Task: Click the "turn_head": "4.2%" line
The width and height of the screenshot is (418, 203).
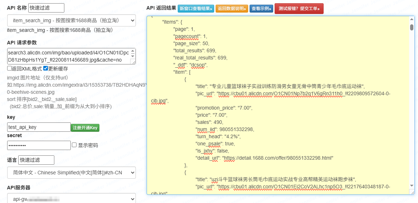Action: point(218,137)
